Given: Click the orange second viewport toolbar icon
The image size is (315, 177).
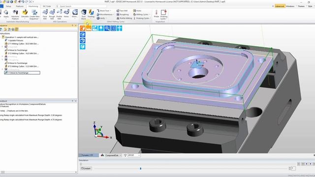Looking at the screenshot, I should coord(89,28).
